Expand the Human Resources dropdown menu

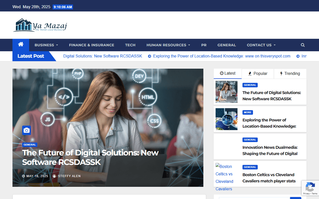pyautogui.click(x=168, y=45)
